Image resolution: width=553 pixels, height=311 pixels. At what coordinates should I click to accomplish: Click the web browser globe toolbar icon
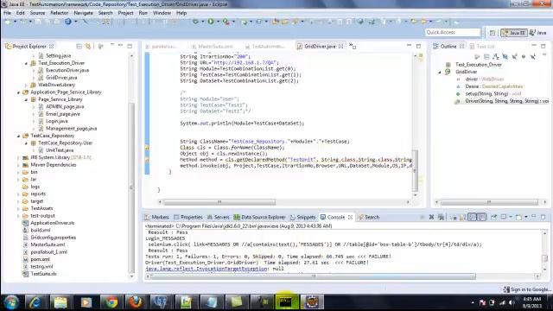click(x=360, y=22)
